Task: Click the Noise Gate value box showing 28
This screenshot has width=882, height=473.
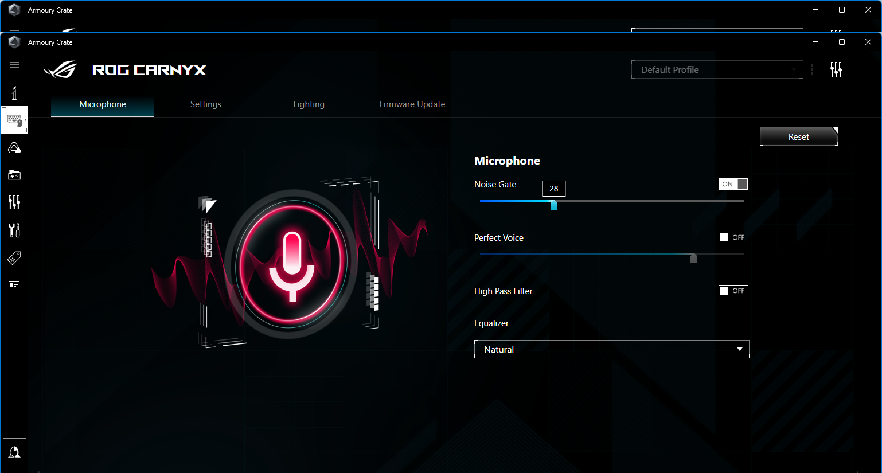Action: point(554,189)
